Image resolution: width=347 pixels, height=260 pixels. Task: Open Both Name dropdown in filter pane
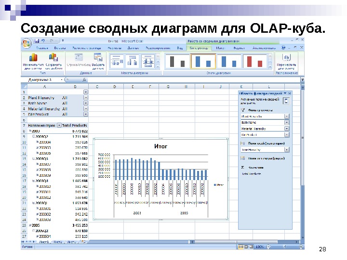pos(287,122)
